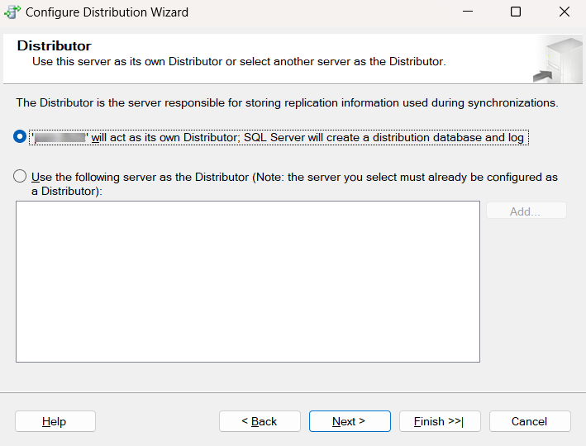The width and height of the screenshot is (586, 446).
Task: Click the wizard icon in the title bar
Action: [x=13, y=12]
